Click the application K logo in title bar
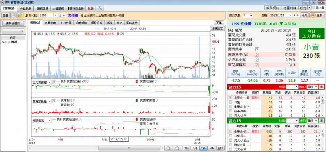This screenshot has height=152, width=326. pos(2,2)
